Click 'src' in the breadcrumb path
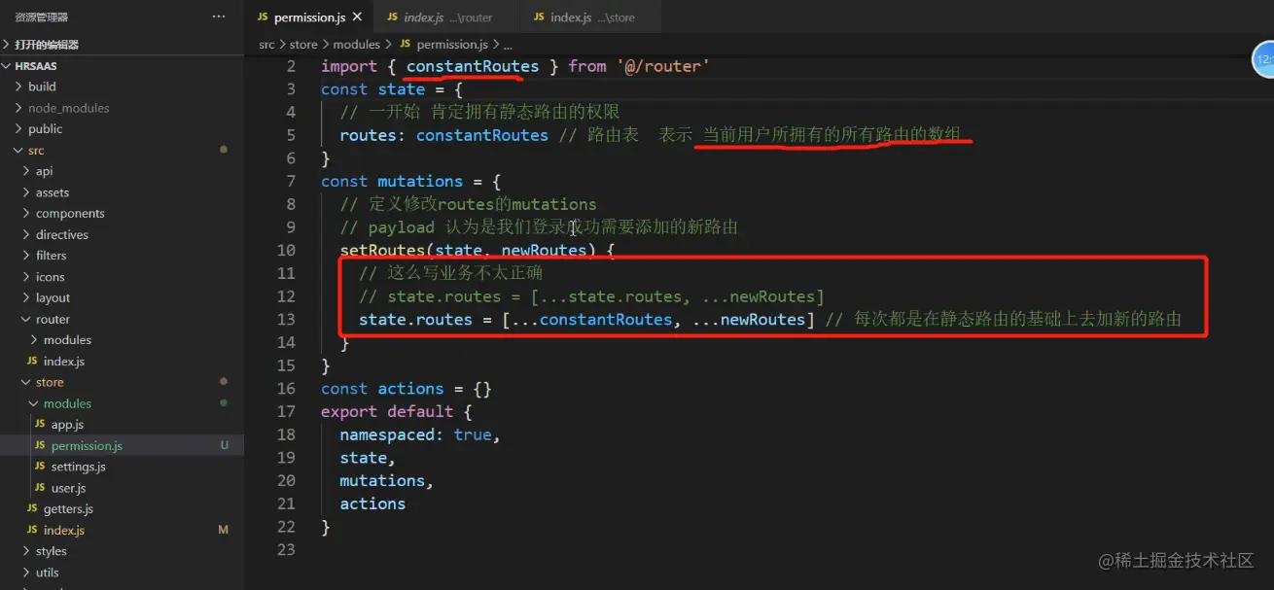1274x590 pixels. click(x=266, y=45)
